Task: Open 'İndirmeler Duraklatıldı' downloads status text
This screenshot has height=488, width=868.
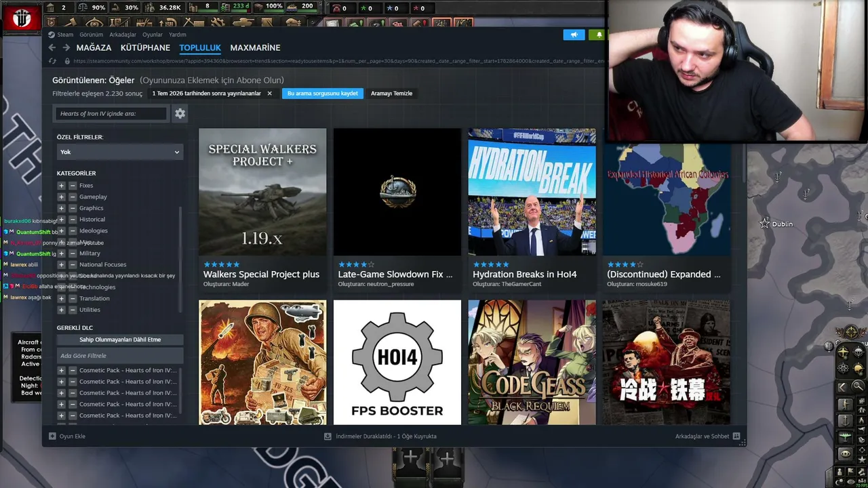Action: coord(386,436)
